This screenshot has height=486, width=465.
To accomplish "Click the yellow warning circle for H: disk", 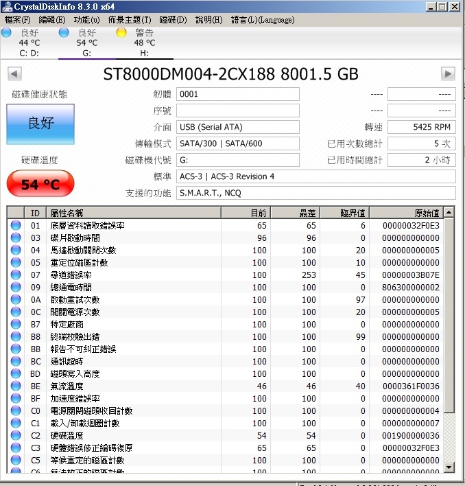I will 121,32.
